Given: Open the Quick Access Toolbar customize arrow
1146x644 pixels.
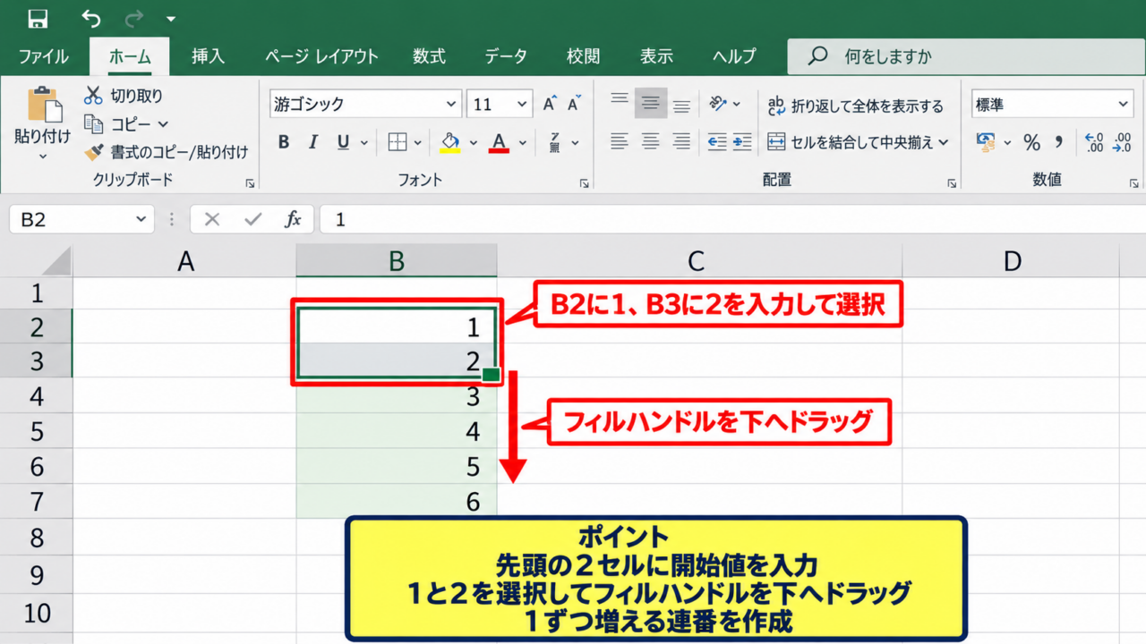Looking at the screenshot, I should click(171, 19).
